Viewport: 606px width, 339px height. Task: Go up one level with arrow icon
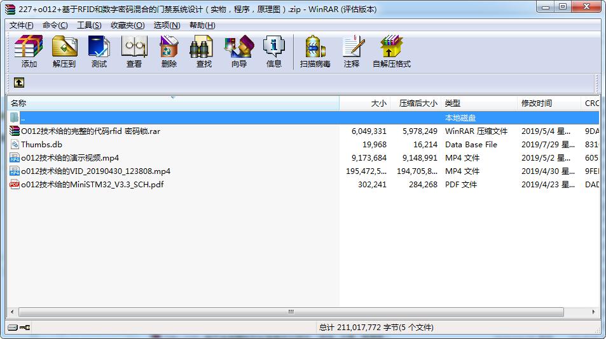(19, 82)
